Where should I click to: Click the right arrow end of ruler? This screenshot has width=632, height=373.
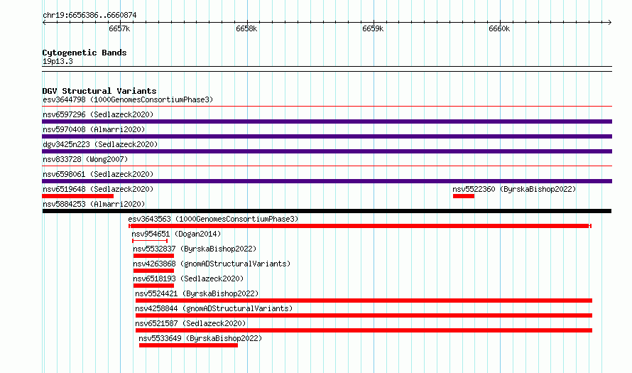tap(610, 23)
